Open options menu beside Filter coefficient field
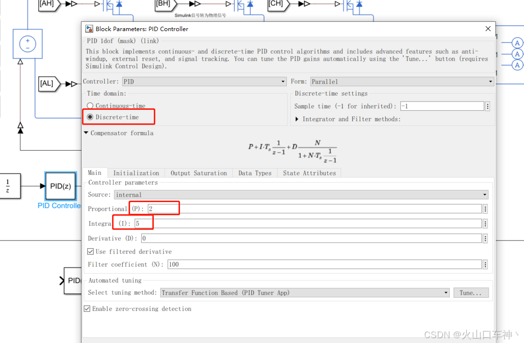The height and width of the screenshot is (343, 524). click(485, 264)
